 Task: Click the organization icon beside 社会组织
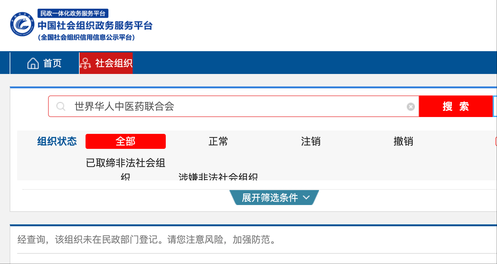[85, 63]
